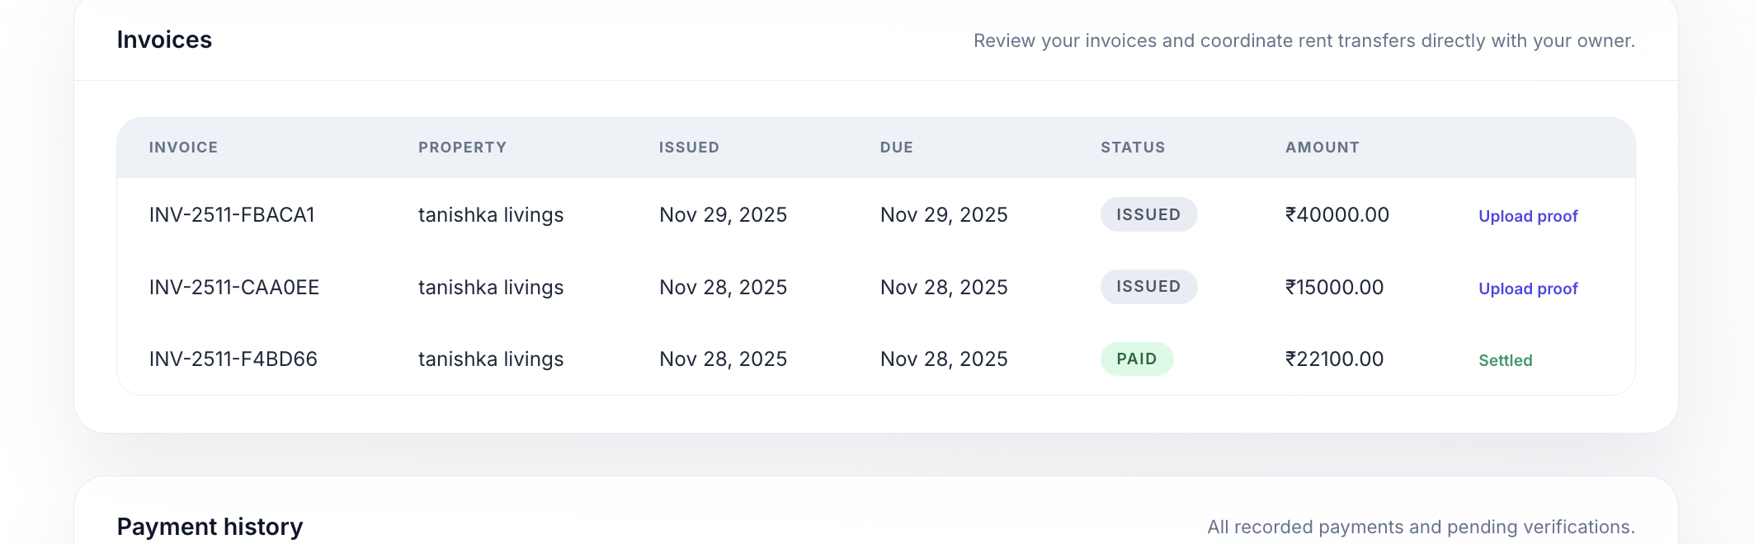Click the DUE column header
The width and height of the screenshot is (1754, 544).
point(896,148)
